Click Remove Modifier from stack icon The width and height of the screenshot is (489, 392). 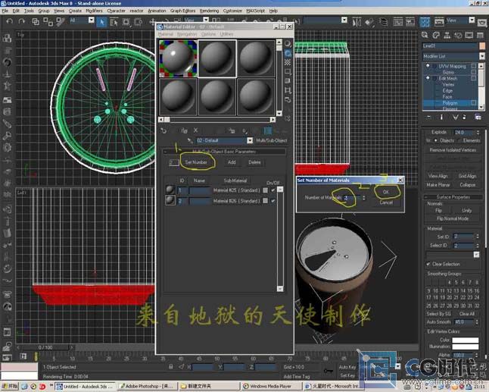(464, 117)
